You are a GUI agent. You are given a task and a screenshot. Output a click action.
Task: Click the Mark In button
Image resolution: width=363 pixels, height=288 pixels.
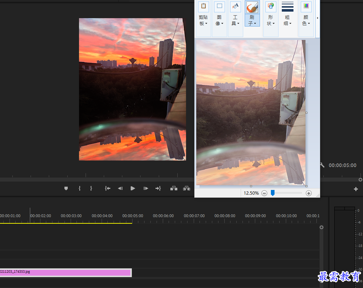click(79, 188)
